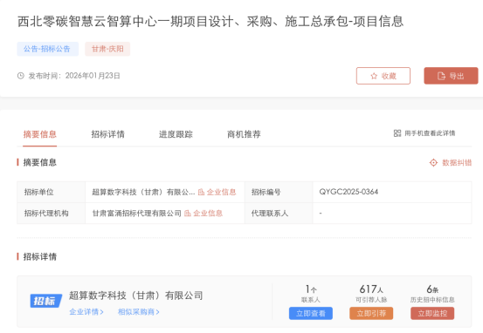
Task: Click the 数据纠错 target icon
Action: point(433,162)
